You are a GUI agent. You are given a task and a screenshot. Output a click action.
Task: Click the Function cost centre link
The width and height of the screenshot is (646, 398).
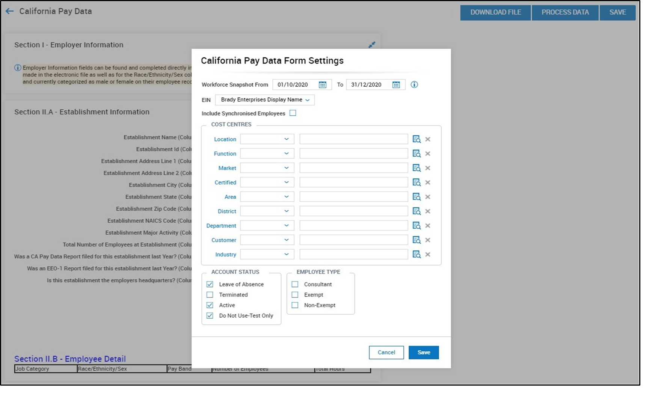(x=225, y=154)
